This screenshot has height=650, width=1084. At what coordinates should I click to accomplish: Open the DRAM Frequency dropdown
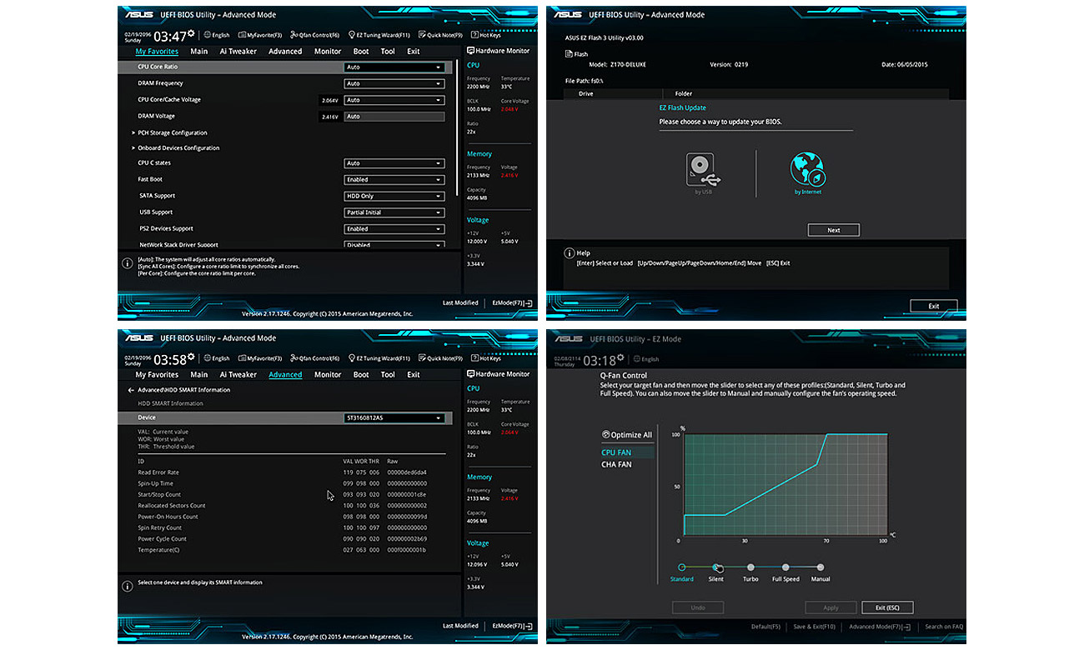point(394,83)
